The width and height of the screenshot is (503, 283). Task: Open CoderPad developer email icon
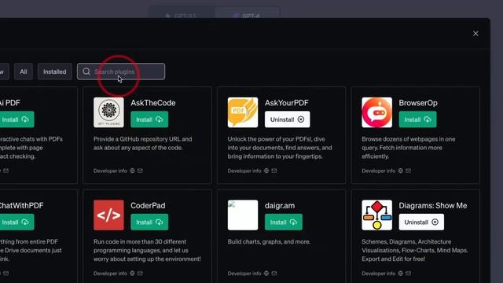coord(140,274)
